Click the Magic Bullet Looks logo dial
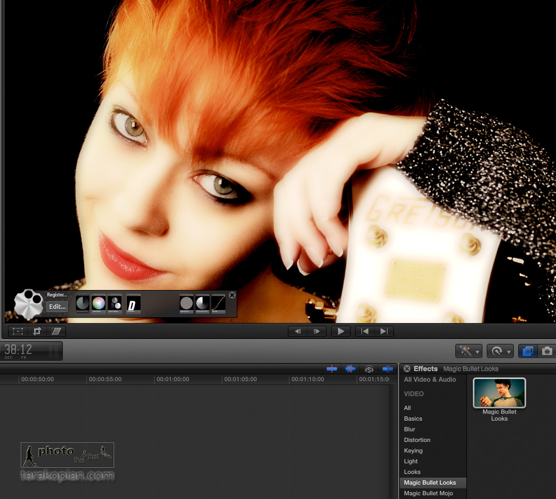This screenshot has height=499, width=556. (28, 304)
